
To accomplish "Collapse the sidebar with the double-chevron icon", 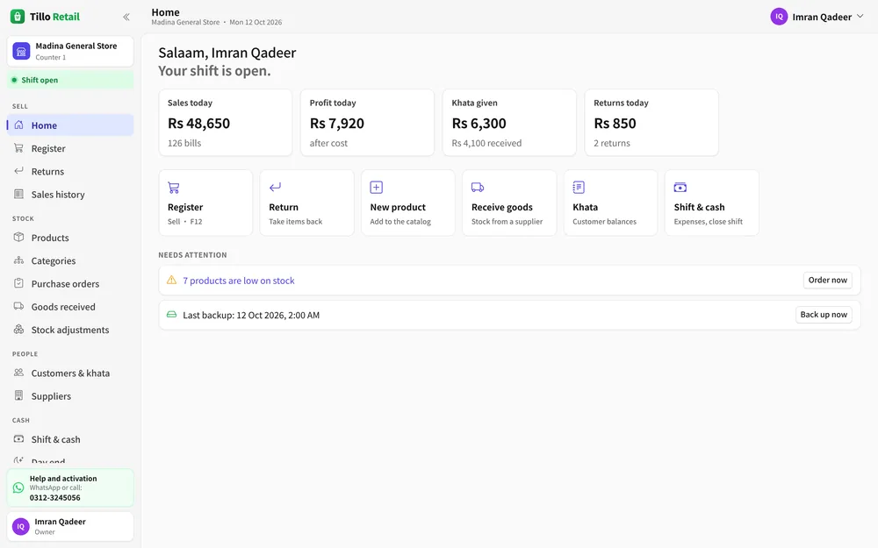I will point(126,17).
